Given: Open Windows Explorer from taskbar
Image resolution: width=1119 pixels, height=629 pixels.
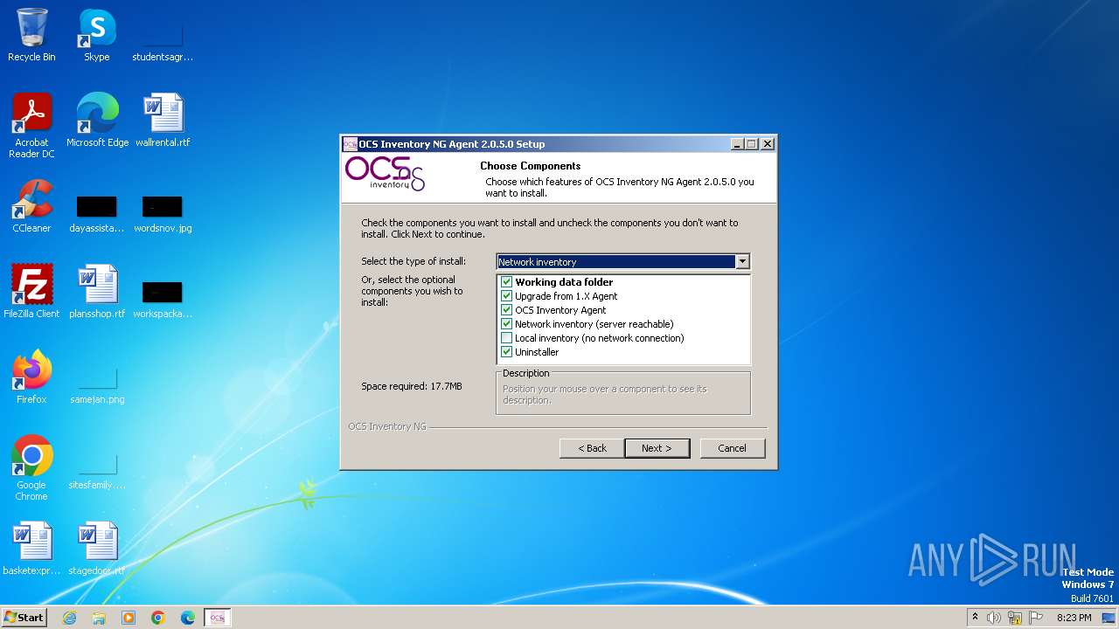Looking at the screenshot, I should (x=99, y=618).
